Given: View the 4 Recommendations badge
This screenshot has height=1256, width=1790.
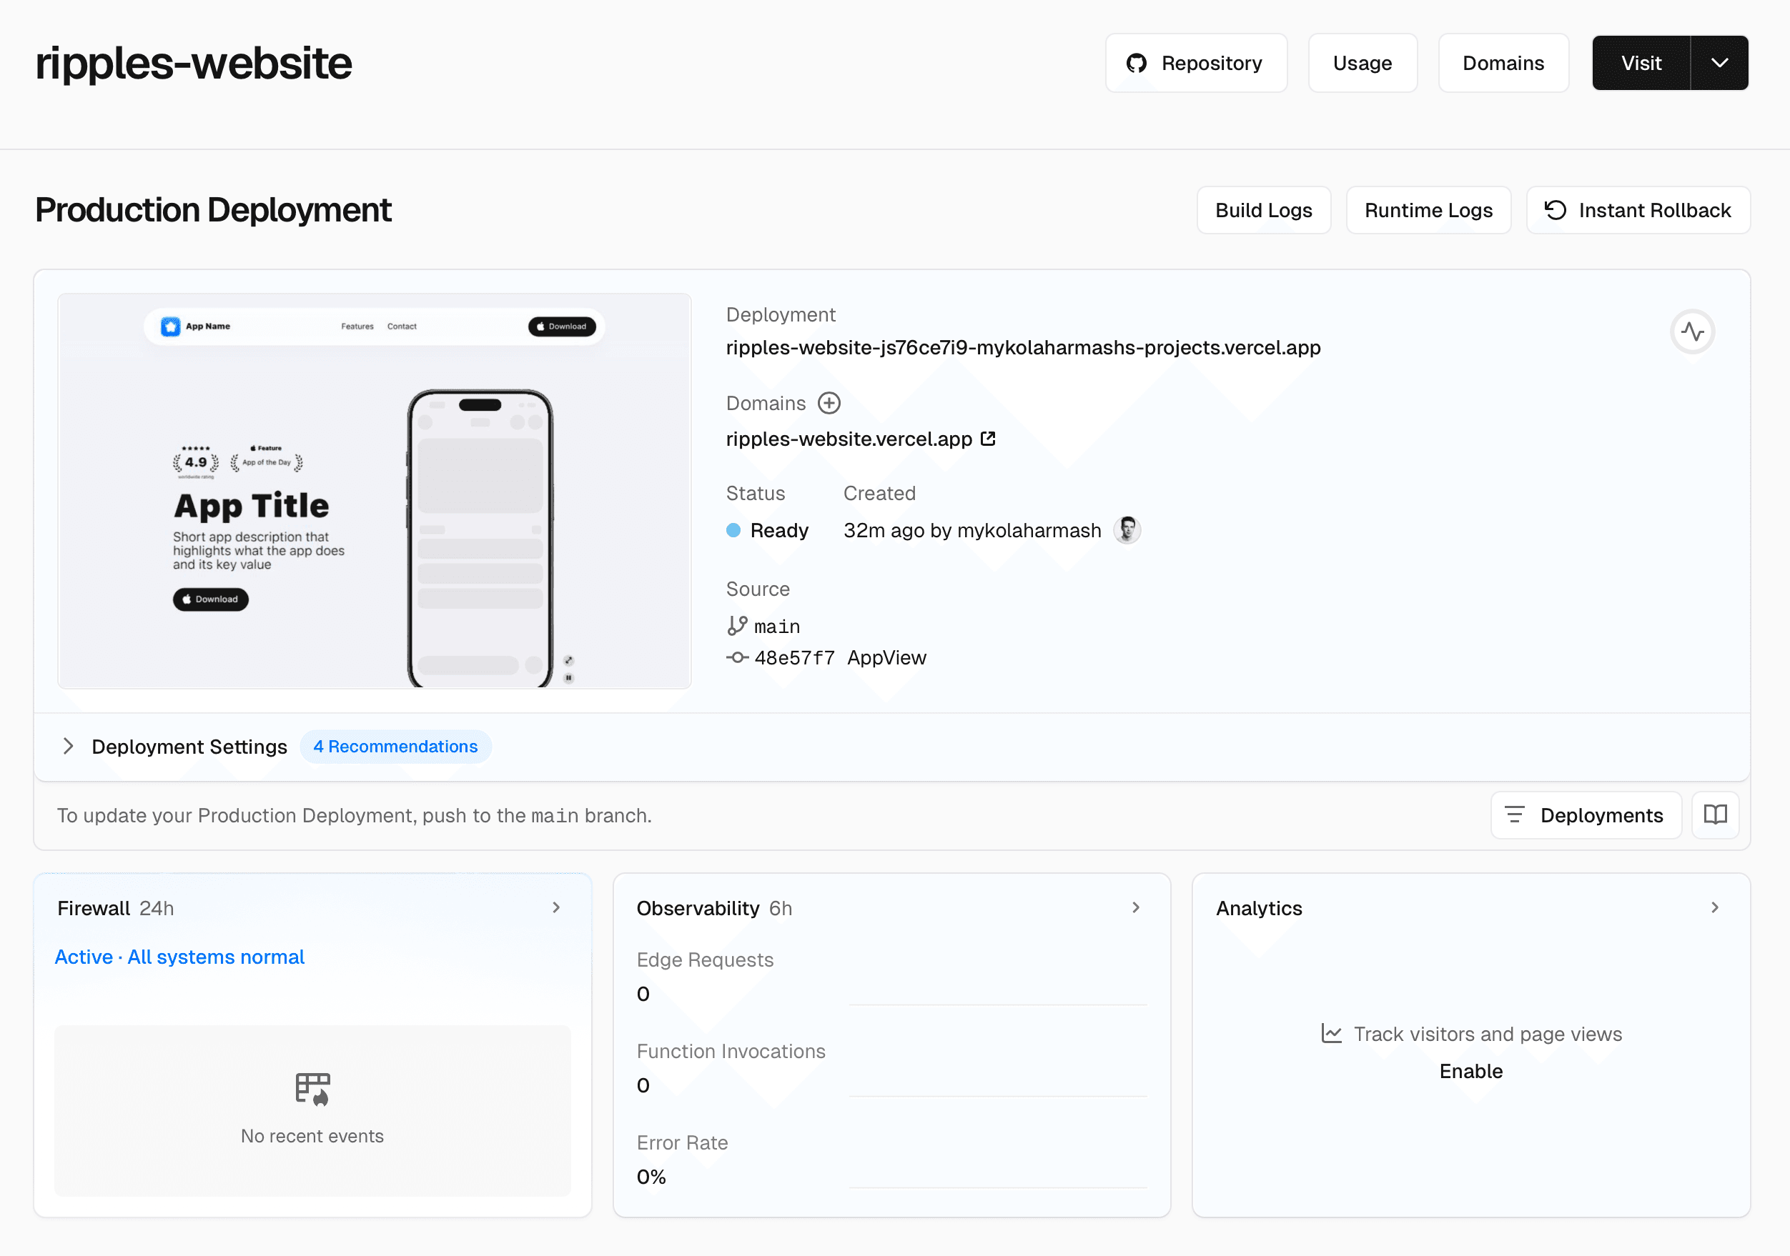Looking at the screenshot, I should [395, 747].
